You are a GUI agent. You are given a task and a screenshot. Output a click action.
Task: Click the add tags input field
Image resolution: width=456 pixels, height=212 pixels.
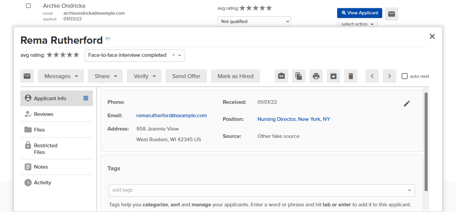(x=262, y=190)
